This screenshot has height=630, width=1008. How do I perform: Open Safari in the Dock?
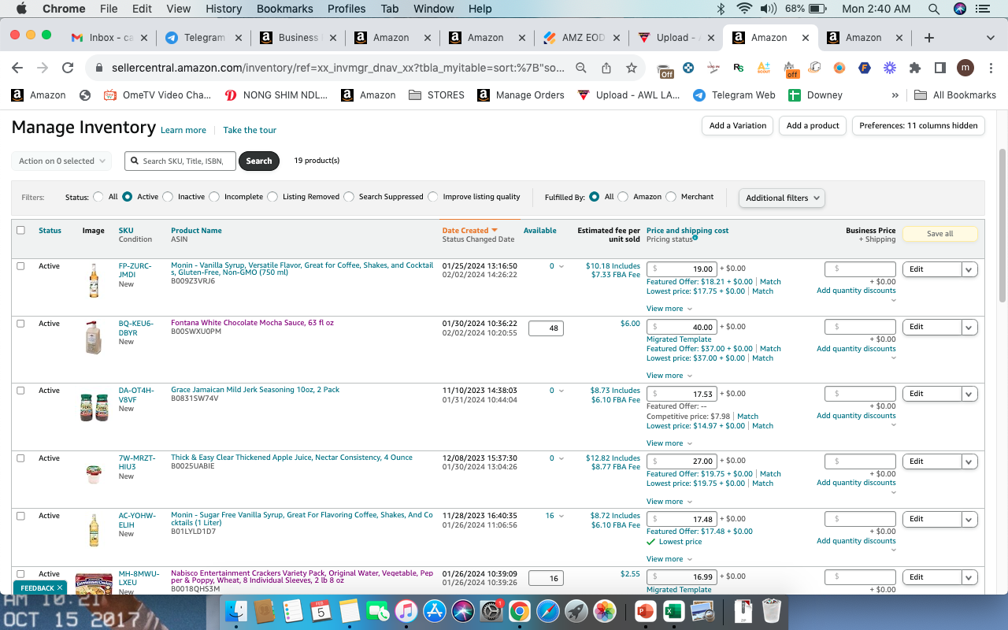coord(548,610)
